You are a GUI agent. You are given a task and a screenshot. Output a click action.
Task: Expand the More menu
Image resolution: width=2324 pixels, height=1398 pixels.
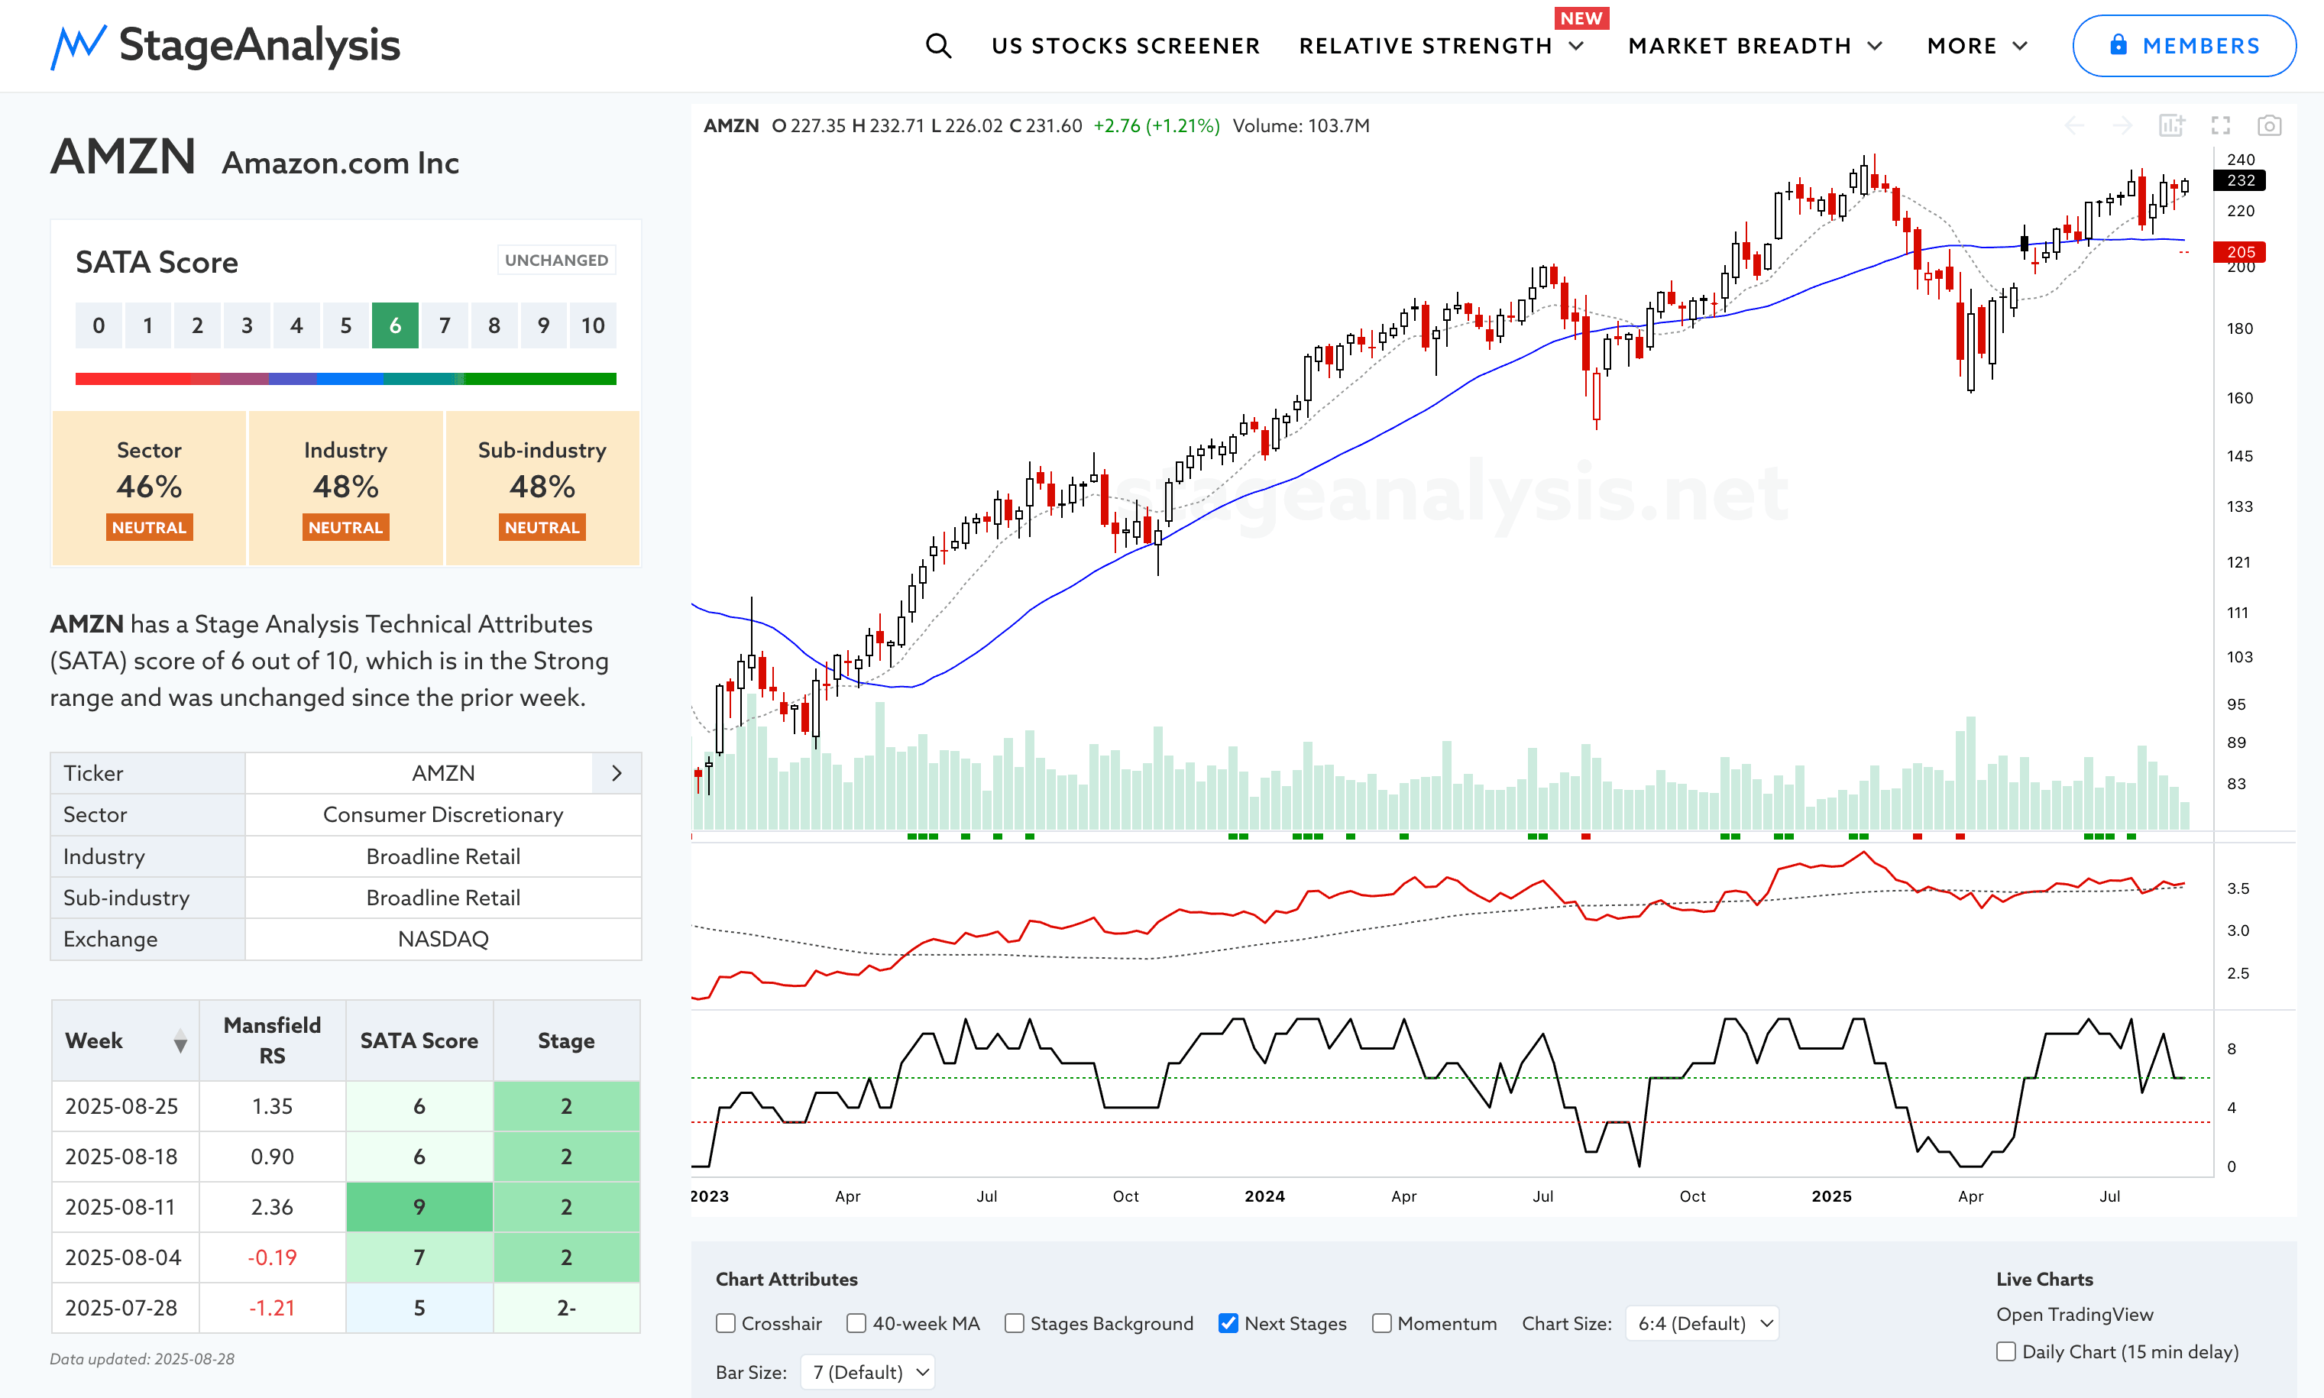[1976, 46]
